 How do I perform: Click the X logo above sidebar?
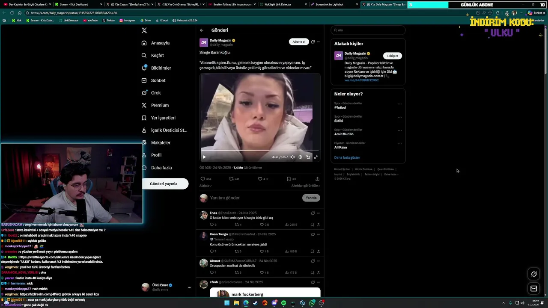[144, 30]
